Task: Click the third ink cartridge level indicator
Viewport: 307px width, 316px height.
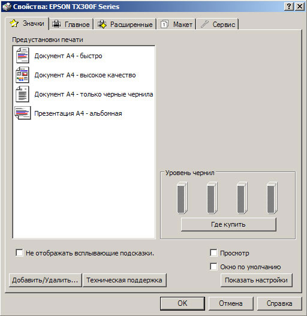Action: point(242,198)
